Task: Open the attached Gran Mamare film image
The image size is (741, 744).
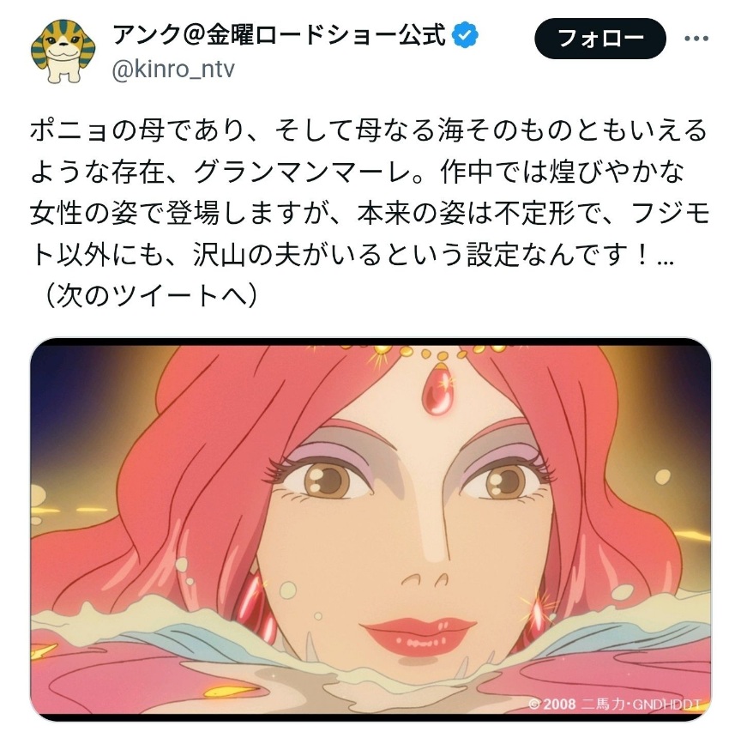Action: [x=370, y=529]
